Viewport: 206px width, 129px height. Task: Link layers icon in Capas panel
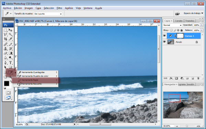click(x=165, y=78)
